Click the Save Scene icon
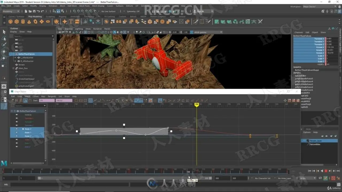342x192 pixels. click(x=34, y=11)
